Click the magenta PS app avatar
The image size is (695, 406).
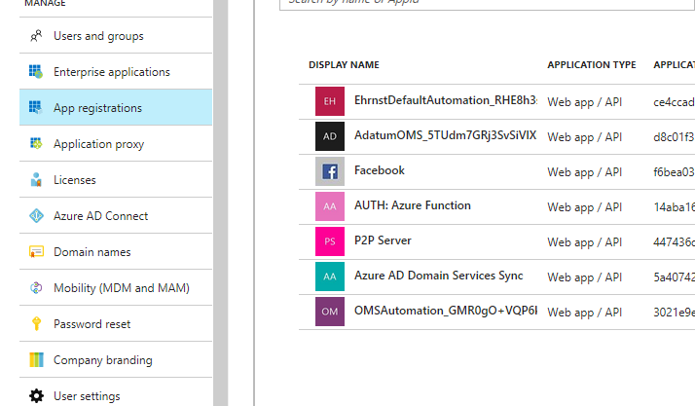point(330,241)
